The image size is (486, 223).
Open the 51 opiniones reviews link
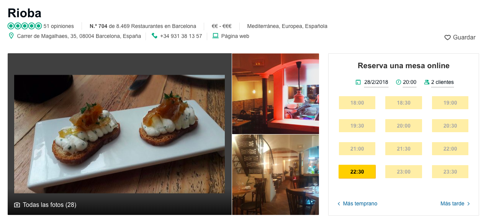pos(59,26)
